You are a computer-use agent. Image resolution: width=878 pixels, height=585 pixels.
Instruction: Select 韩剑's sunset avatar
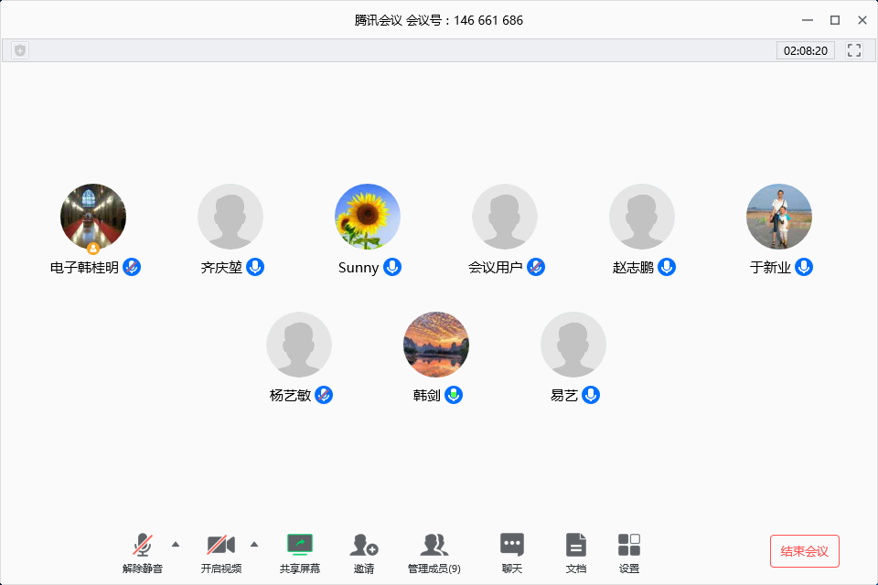coord(436,345)
